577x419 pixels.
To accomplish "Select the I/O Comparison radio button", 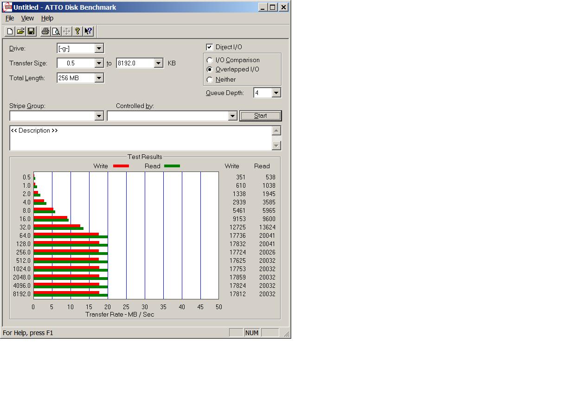I will [210, 60].
